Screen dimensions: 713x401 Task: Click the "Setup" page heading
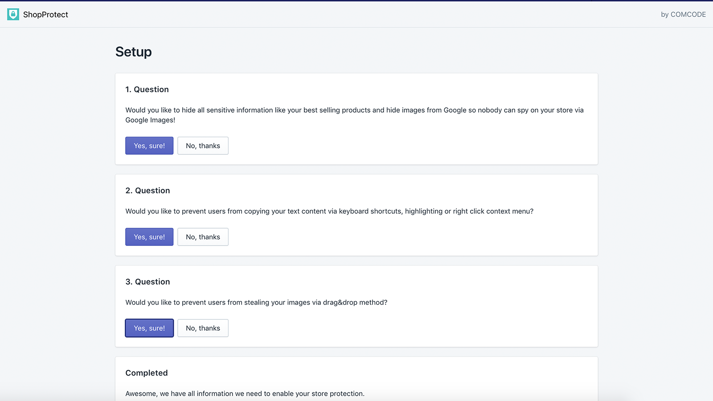pyautogui.click(x=133, y=52)
